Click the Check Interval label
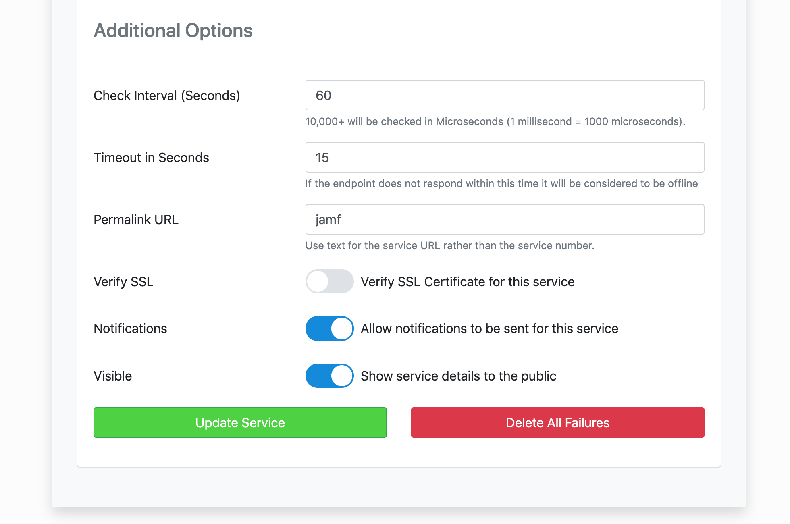Screen dimensions: 790x524 [167, 95]
